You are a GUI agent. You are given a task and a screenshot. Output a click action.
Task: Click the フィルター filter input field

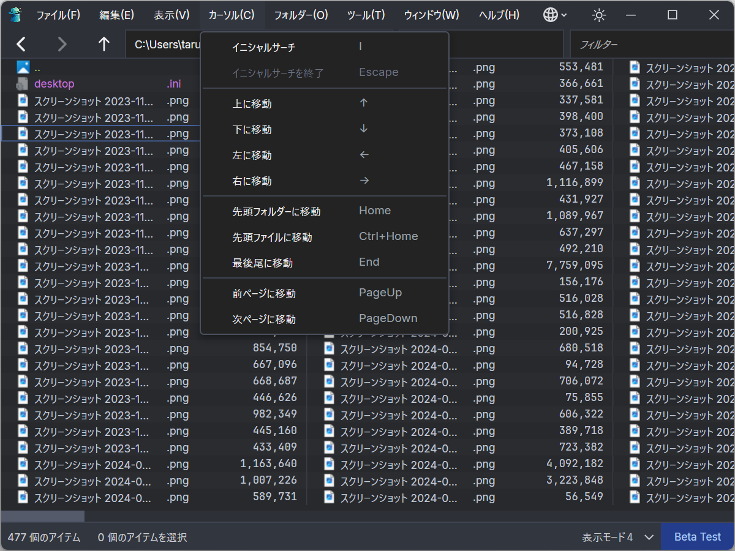point(649,43)
